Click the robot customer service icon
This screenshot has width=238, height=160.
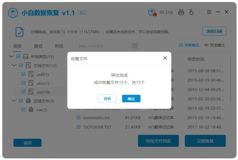tap(181, 12)
